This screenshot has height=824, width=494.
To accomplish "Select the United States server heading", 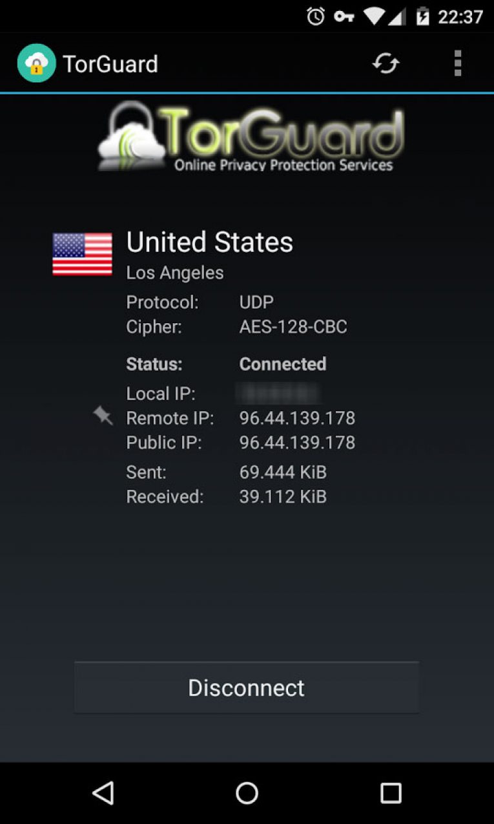I will tap(209, 242).
